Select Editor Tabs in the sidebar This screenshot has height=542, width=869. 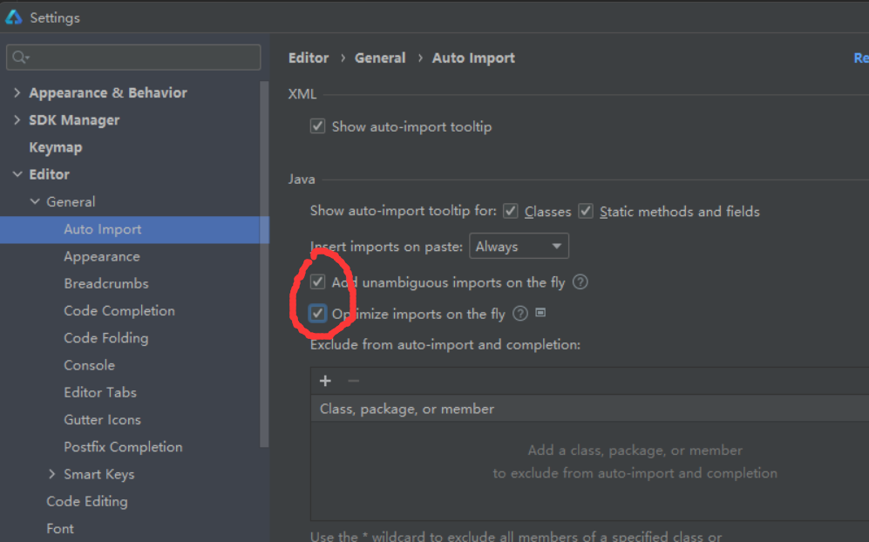99,392
